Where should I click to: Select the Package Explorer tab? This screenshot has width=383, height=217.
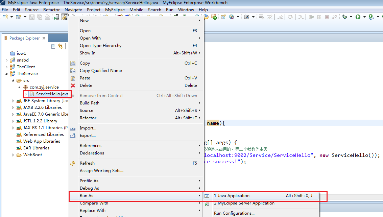[x=24, y=38]
